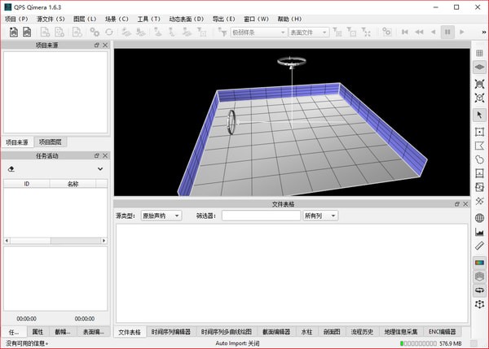Open the 源类型 原始声纳 dropdown

(161, 216)
